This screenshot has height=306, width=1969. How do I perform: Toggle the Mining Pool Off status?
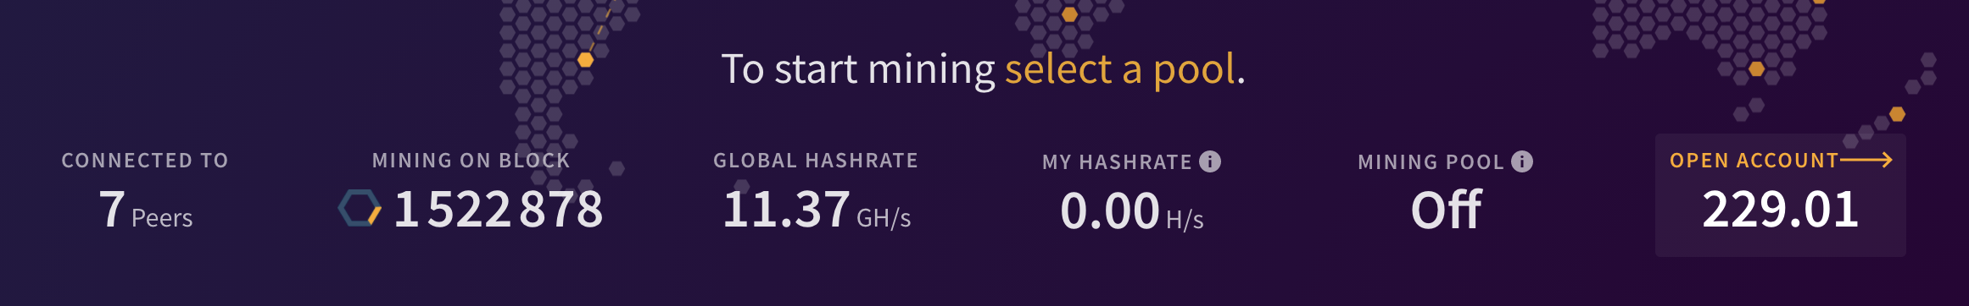pos(1446,210)
